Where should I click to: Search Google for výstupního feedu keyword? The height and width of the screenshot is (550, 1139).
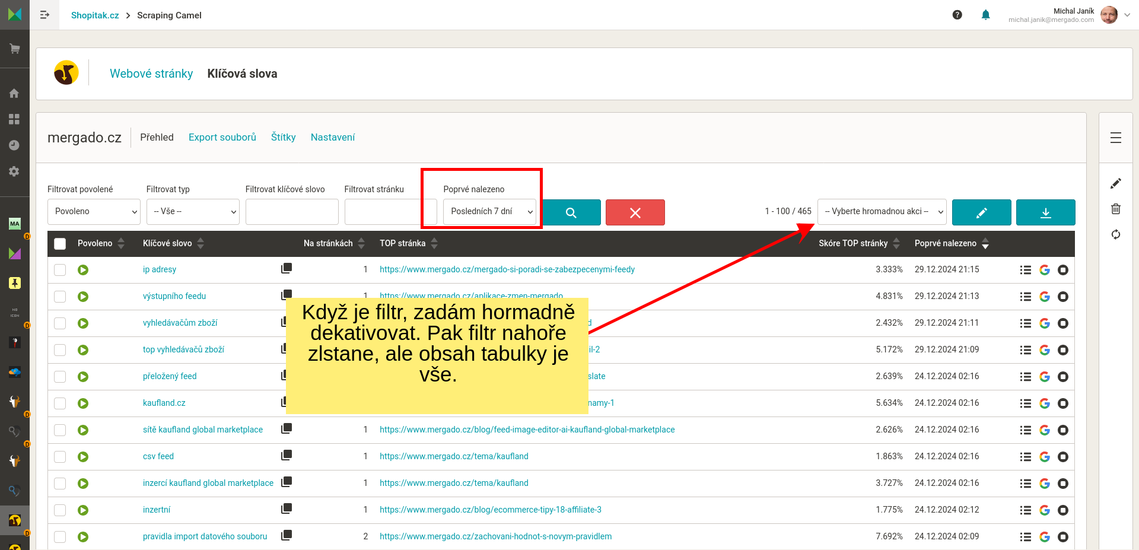coord(1045,297)
